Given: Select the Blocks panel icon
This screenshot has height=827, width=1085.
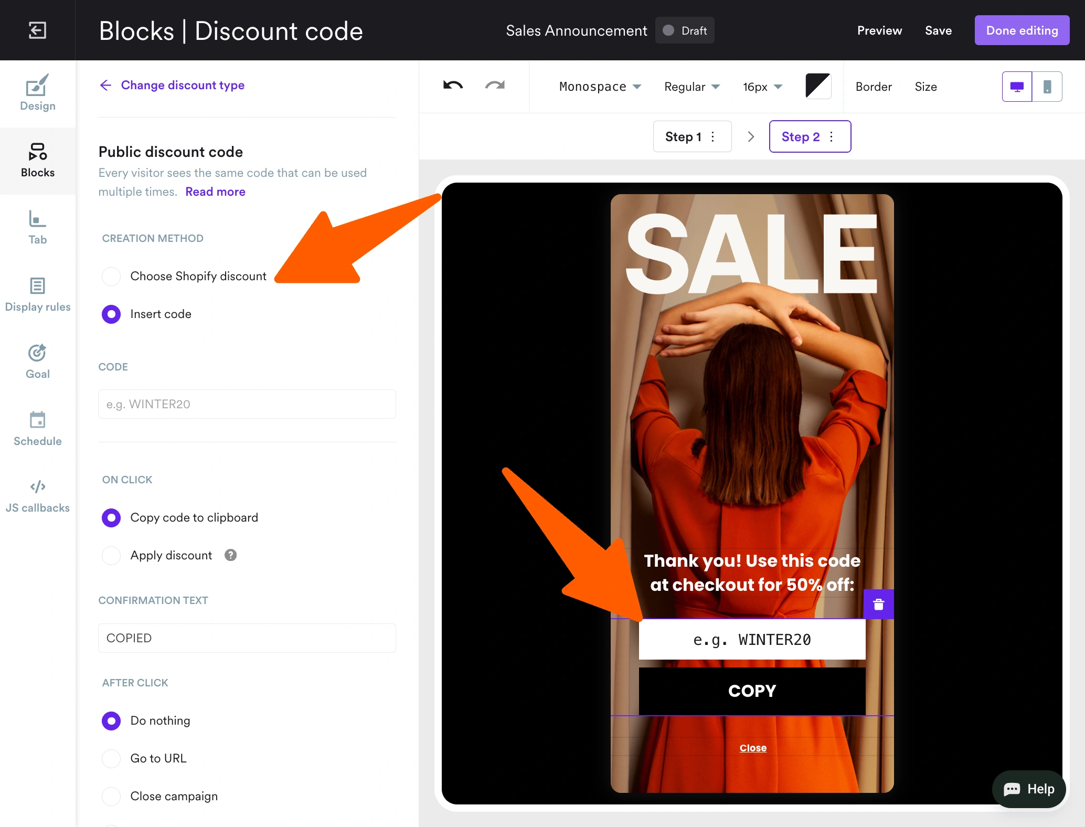Looking at the screenshot, I should point(37,160).
